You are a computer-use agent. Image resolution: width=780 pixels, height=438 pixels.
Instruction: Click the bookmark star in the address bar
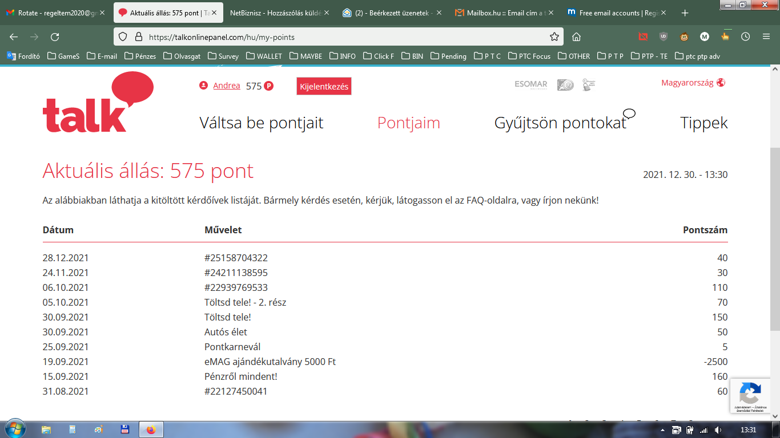pyautogui.click(x=554, y=36)
